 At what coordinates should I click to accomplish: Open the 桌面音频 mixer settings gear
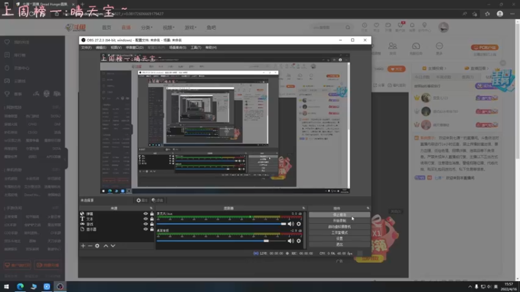tap(299, 241)
